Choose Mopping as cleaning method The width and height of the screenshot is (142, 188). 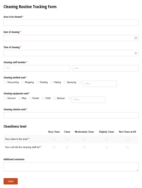point(23,82)
